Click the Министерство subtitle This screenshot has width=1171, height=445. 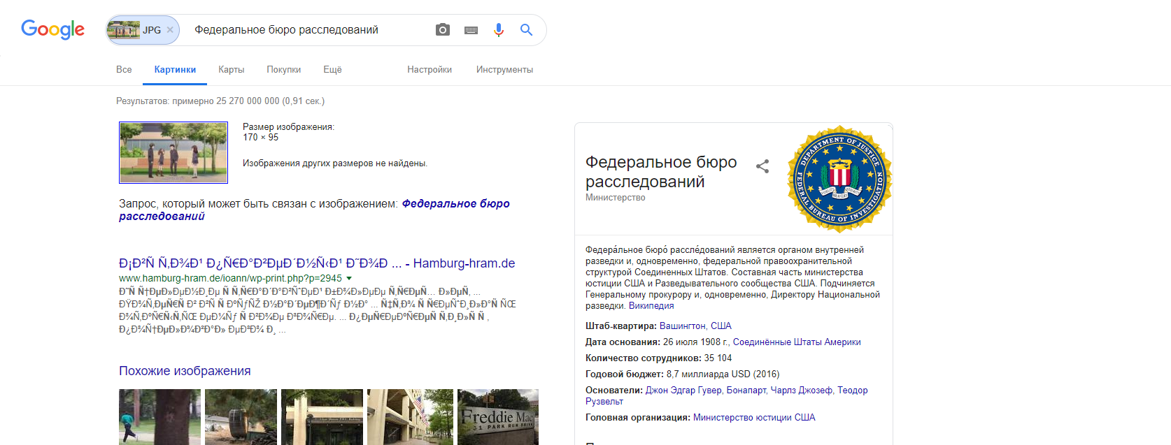[616, 198]
